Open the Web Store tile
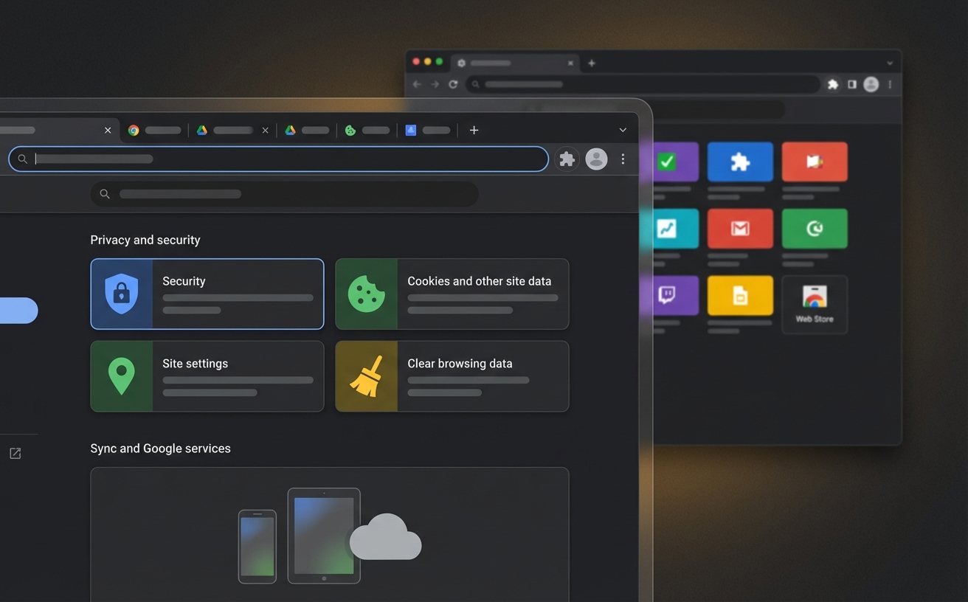968x602 pixels. tap(815, 304)
